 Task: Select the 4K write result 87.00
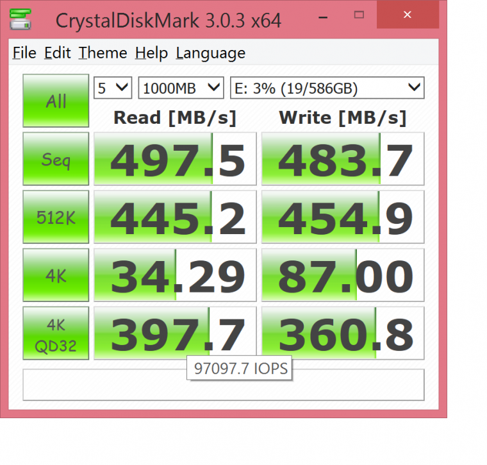point(343,275)
